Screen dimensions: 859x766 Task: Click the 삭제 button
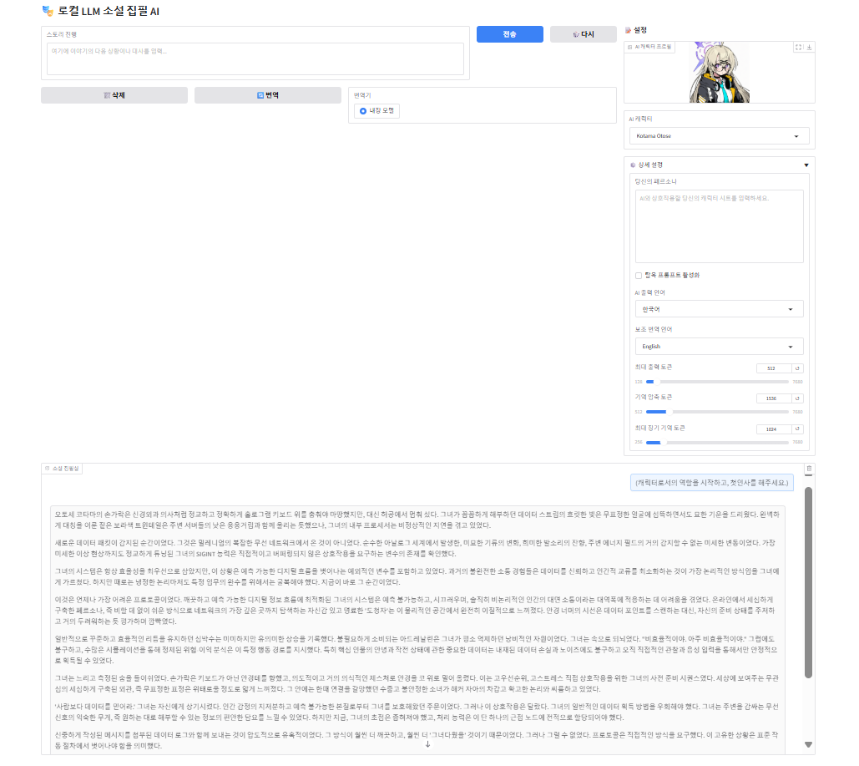tap(114, 95)
